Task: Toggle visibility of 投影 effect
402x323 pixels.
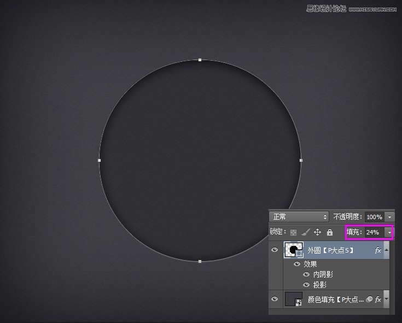Action: pos(306,285)
